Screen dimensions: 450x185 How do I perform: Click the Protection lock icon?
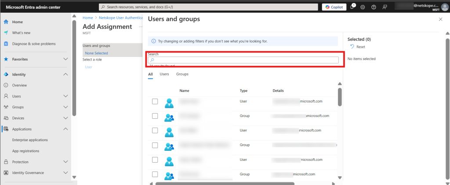(x=6, y=162)
